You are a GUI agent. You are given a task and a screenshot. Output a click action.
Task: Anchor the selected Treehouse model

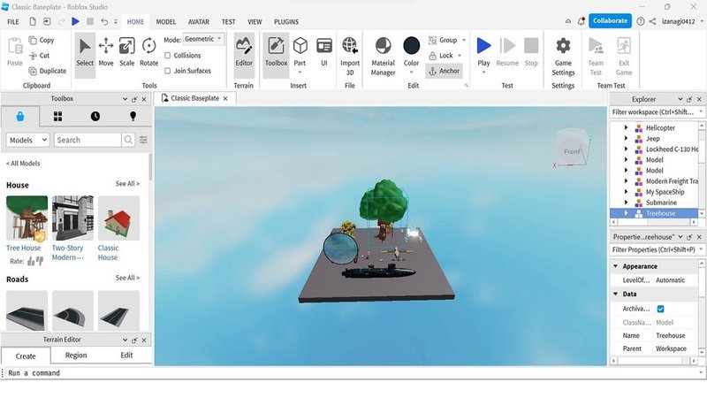[445, 71]
